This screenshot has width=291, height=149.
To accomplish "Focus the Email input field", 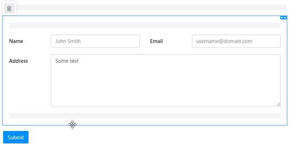I will coord(236,41).
